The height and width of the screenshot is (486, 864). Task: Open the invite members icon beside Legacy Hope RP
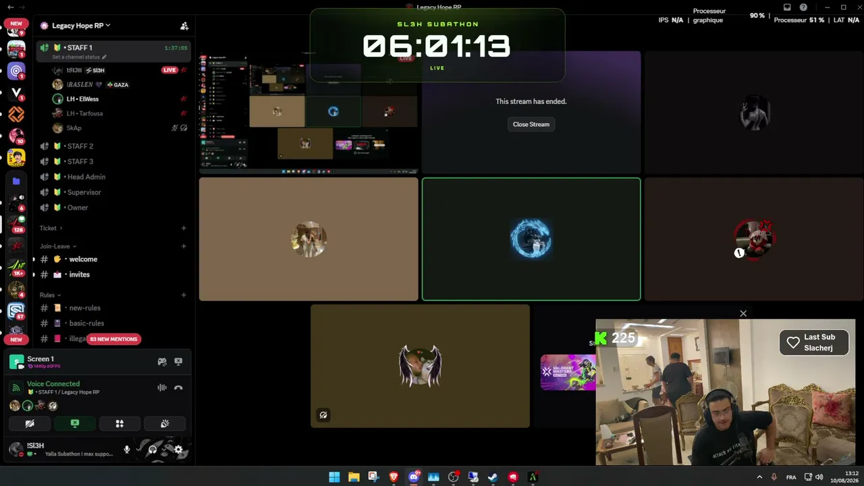(x=184, y=26)
